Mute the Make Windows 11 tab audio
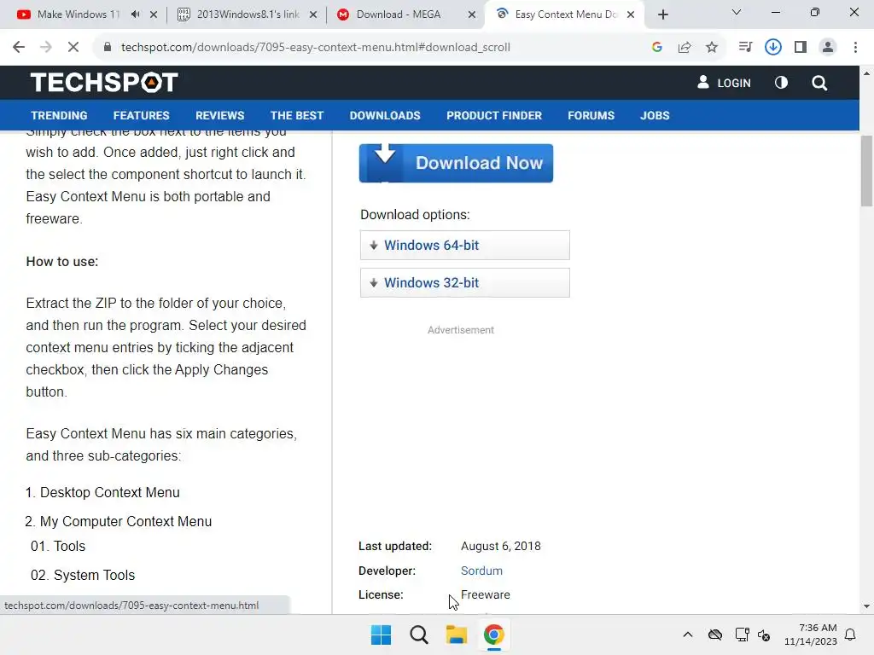874x655 pixels. click(136, 14)
